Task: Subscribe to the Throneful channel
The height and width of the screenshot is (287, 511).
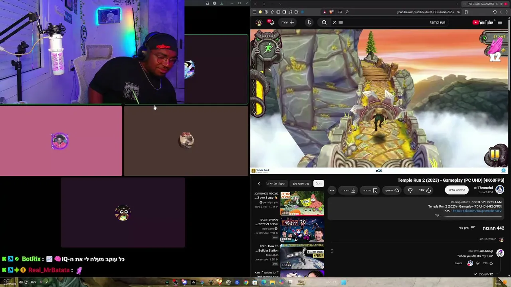Action: pyautogui.click(x=457, y=190)
